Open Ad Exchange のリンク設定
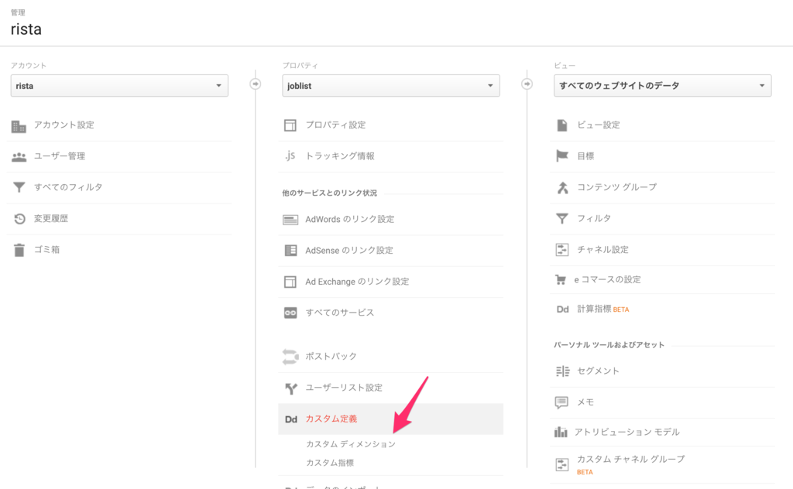Screen dimensions: 793x489 click(357, 282)
